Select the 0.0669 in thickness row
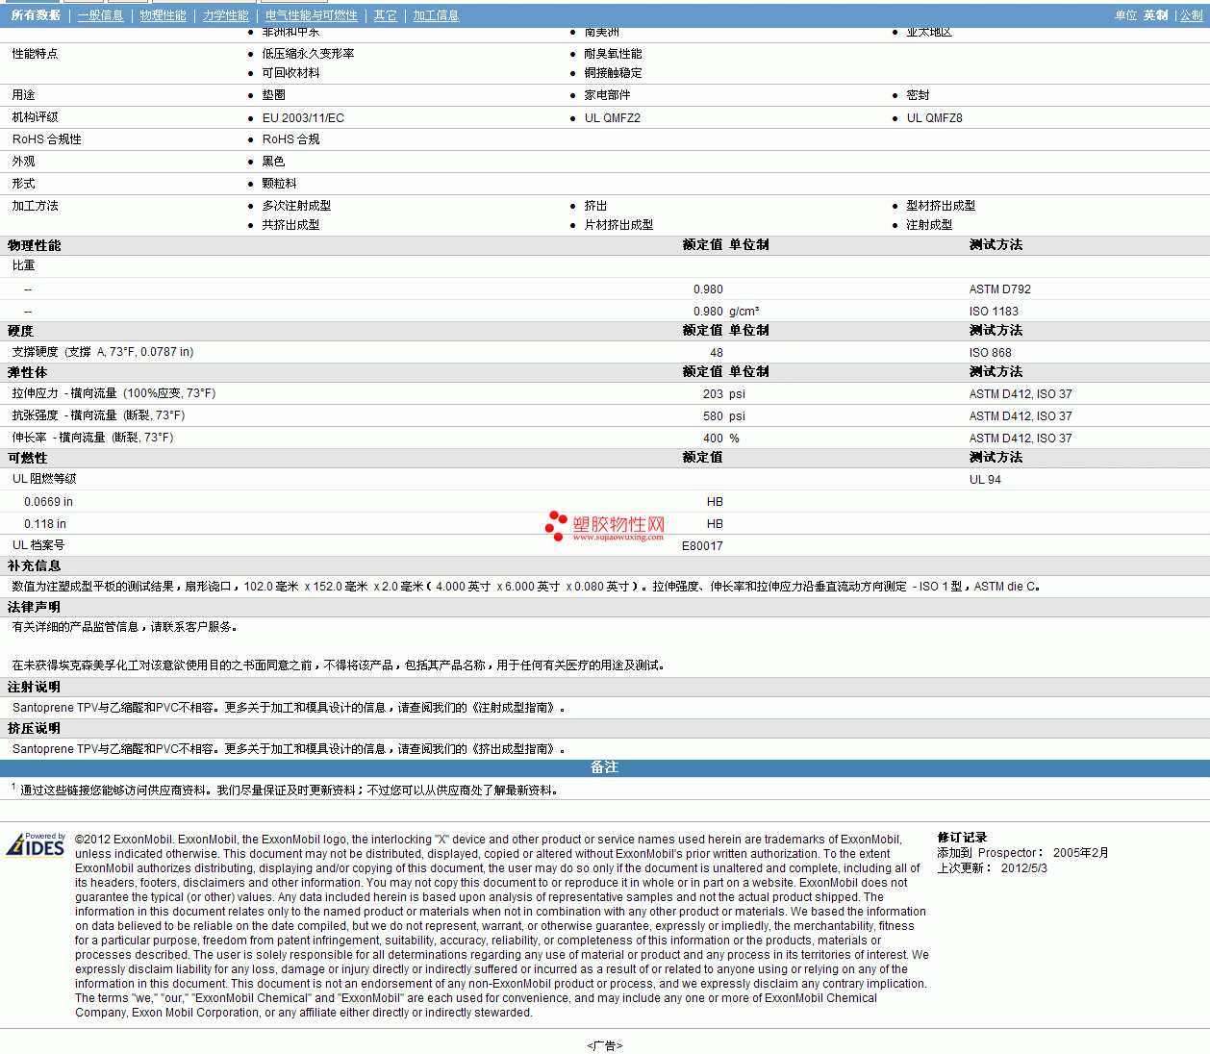Image resolution: width=1210 pixels, height=1054 pixels. tap(48, 502)
